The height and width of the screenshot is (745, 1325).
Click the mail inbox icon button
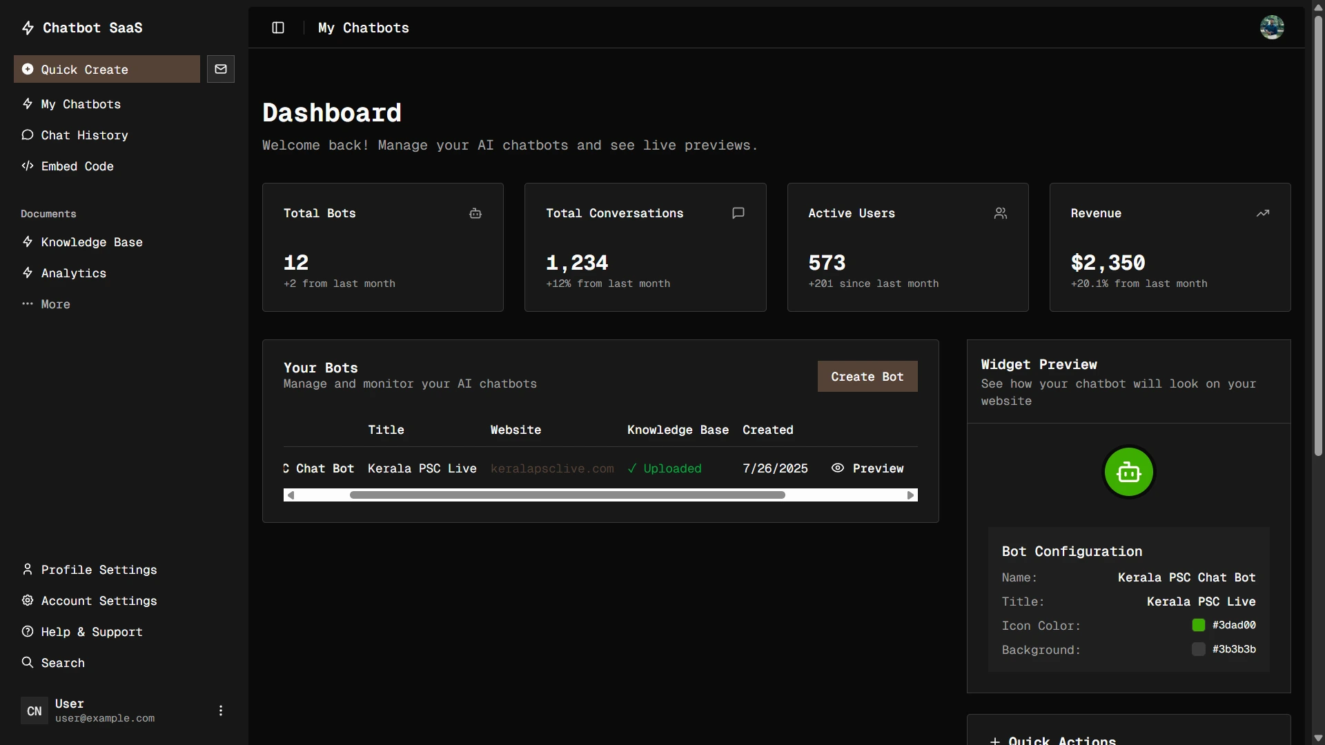point(221,69)
